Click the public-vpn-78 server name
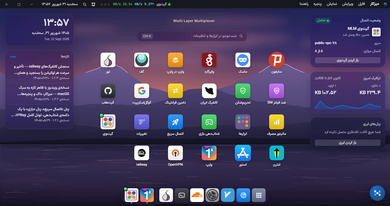Image resolution: width=390 pixels, height=206 pixels. click(326, 43)
